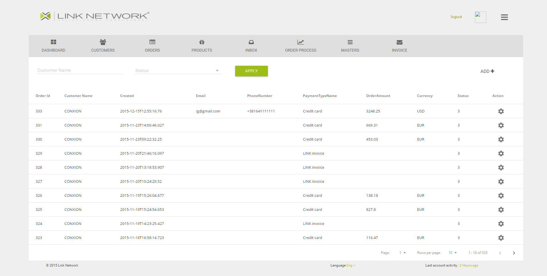Open the gear action for order 323
The height and width of the screenshot is (276, 547).
tap(501, 238)
